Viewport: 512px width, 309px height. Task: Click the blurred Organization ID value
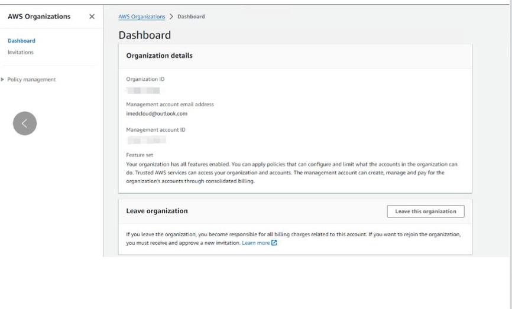pyautogui.click(x=144, y=90)
